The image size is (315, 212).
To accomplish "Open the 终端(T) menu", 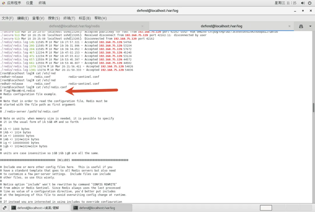I will (69, 18).
